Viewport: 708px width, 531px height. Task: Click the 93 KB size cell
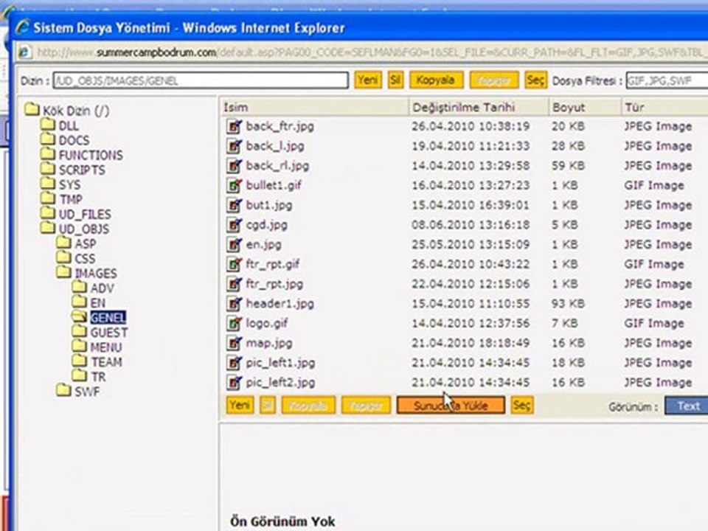click(x=568, y=304)
